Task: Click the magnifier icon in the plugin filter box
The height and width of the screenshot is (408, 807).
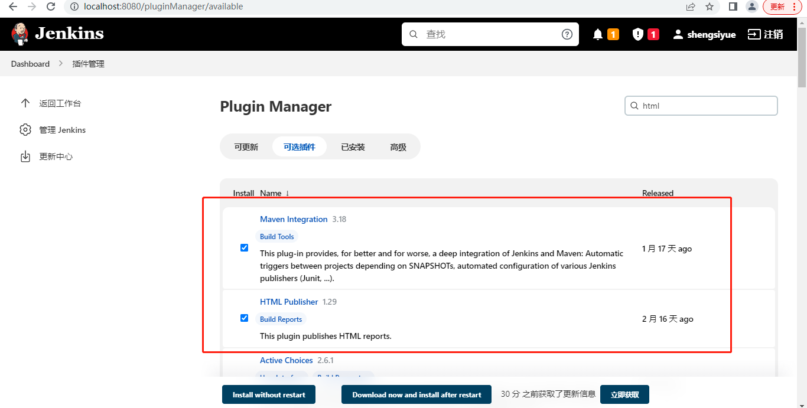Action: tap(634, 106)
